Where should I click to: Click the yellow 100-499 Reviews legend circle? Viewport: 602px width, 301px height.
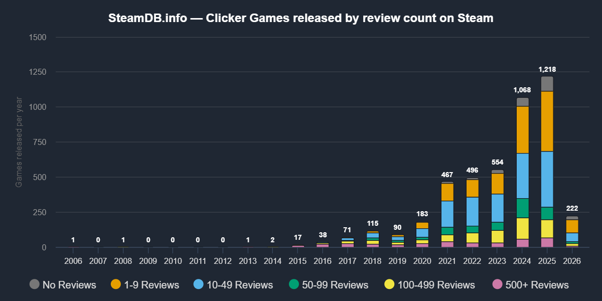pyautogui.click(x=389, y=284)
